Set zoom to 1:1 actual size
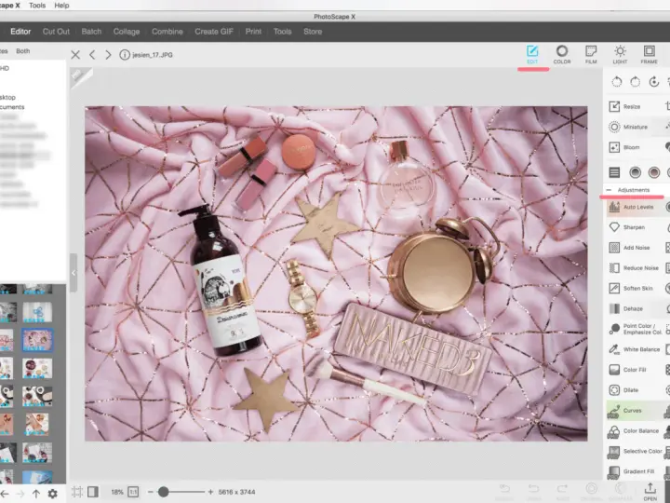This screenshot has width=670, height=503. 133,492
